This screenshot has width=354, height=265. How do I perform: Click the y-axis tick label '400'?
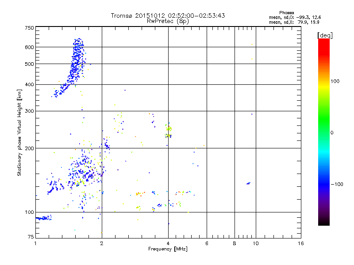pyautogui.click(x=29, y=84)
